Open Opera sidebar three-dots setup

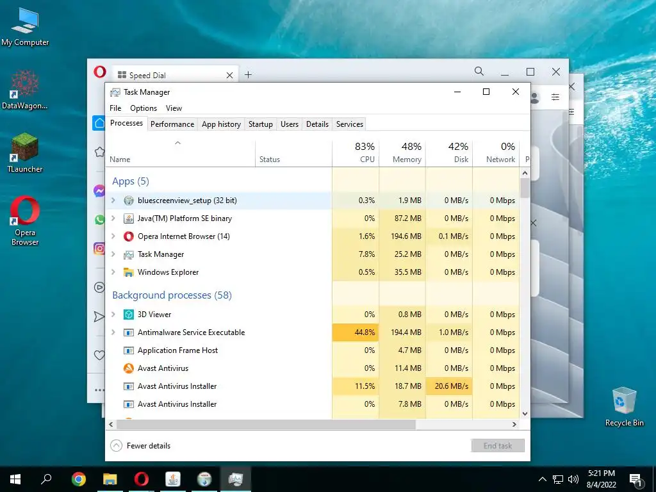click(99, 390)
